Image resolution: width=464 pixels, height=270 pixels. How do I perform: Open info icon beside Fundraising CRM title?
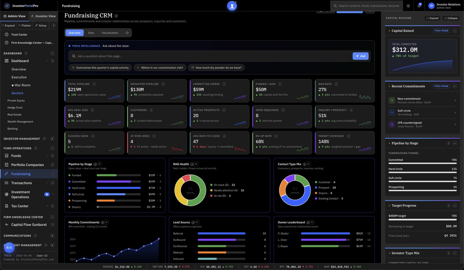[116, 16]
